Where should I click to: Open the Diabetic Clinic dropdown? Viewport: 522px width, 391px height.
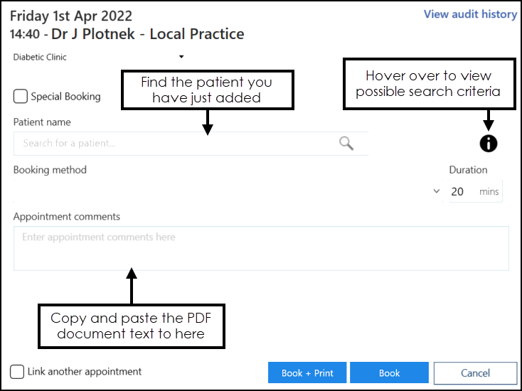coord(181,57)
